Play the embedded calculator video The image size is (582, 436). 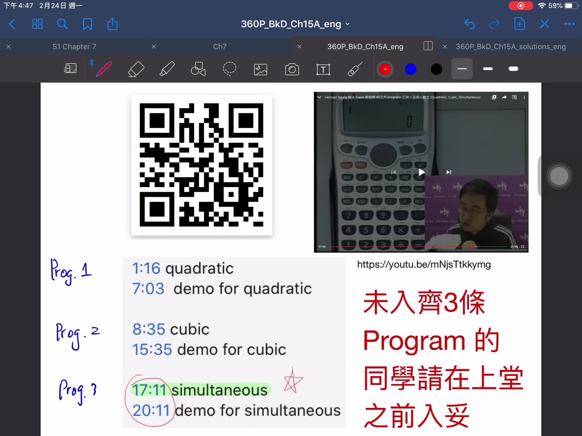tap(421, 172)
